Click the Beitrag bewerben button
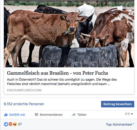 (x=118, y=104)
